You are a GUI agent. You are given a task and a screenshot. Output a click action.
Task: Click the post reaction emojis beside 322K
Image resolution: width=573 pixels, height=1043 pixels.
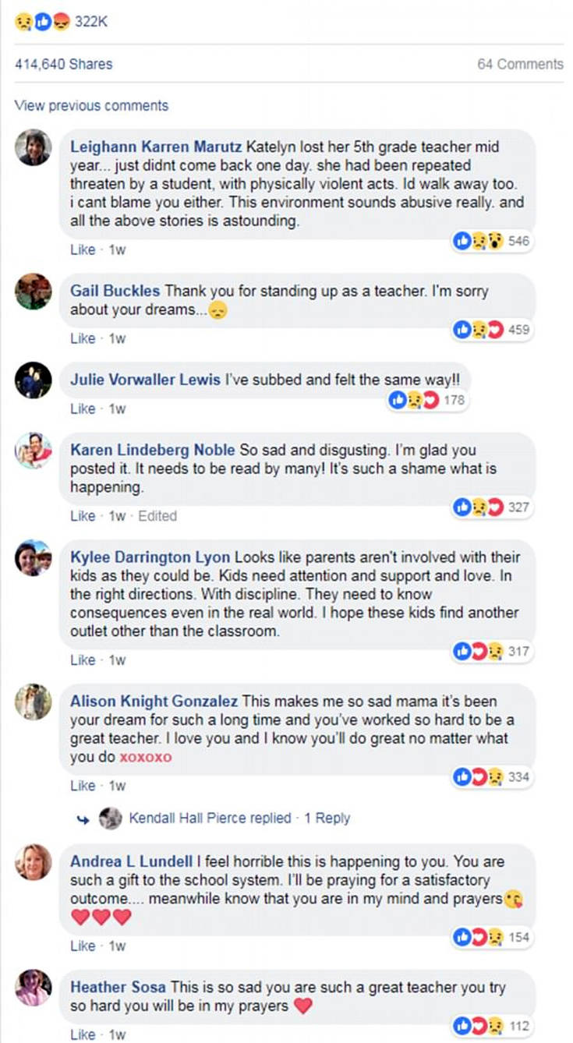(42, 23)
